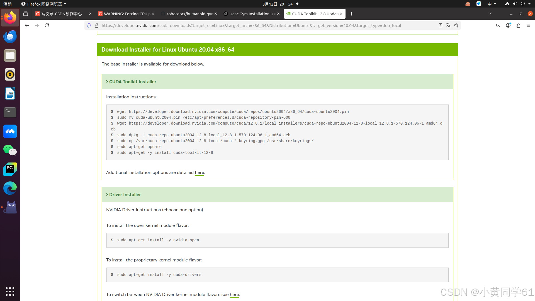Launch PyCharm from the dock
The width and height of the screenshot is (535, 301).
(x=10, y=169)
